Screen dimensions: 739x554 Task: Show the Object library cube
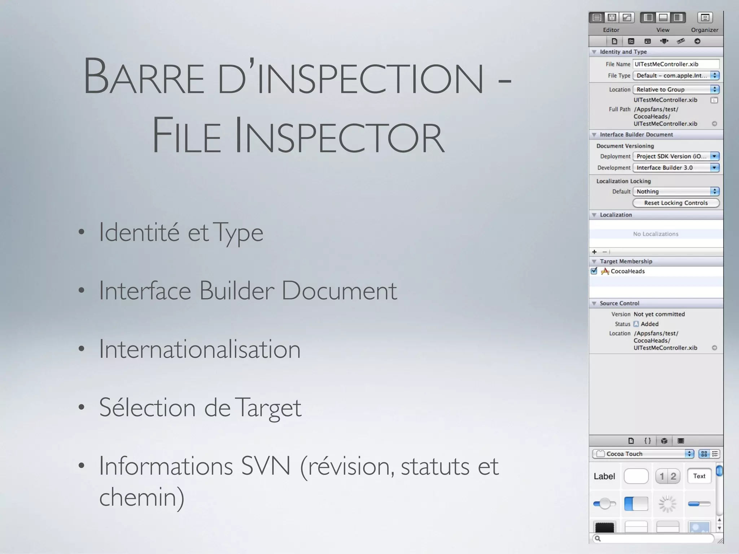664,441
